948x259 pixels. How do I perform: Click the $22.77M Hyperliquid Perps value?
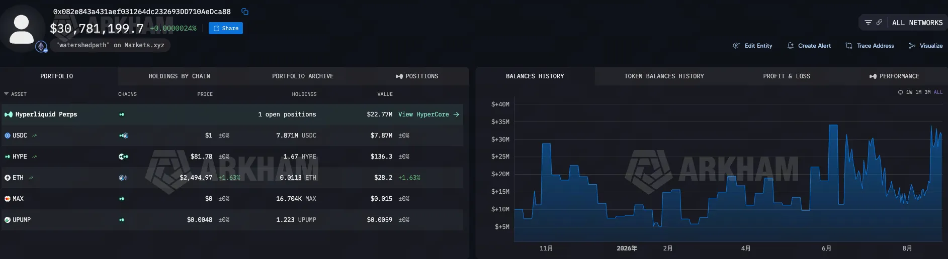380,114
